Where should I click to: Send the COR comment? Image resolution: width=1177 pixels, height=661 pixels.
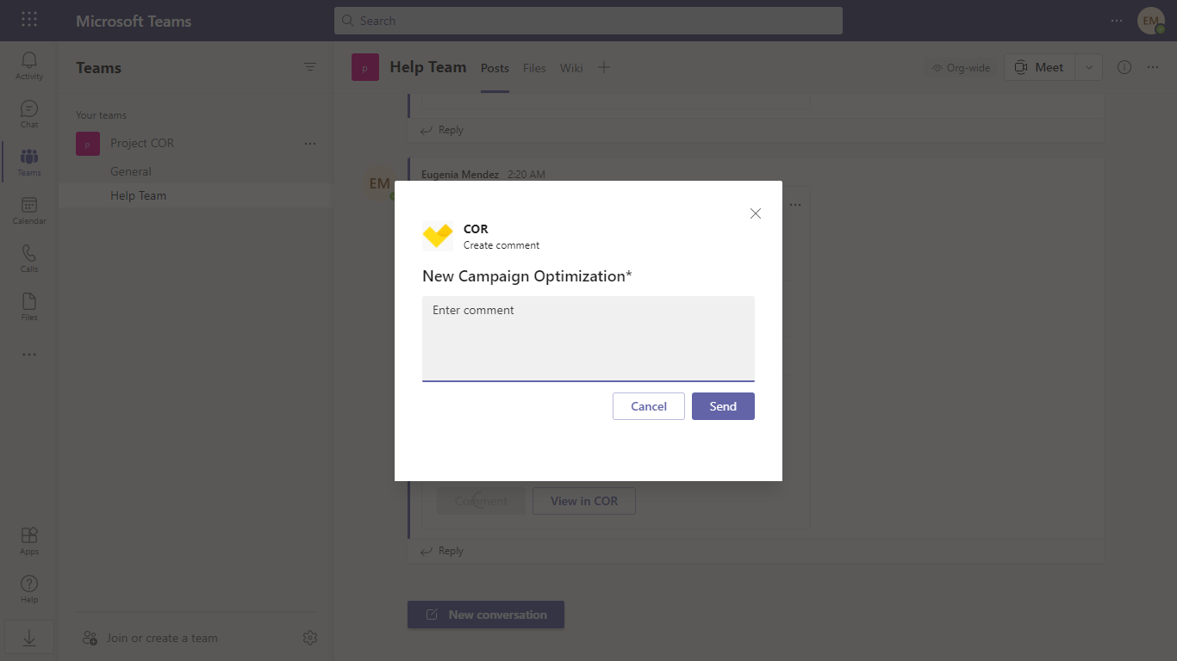[723, 406]
